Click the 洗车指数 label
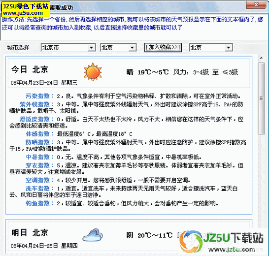Screen dimensions: 269x256 pos(40,189)
